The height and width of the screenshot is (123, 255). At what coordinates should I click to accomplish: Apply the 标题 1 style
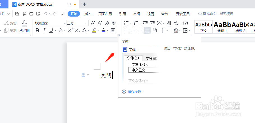click(222, 27)
